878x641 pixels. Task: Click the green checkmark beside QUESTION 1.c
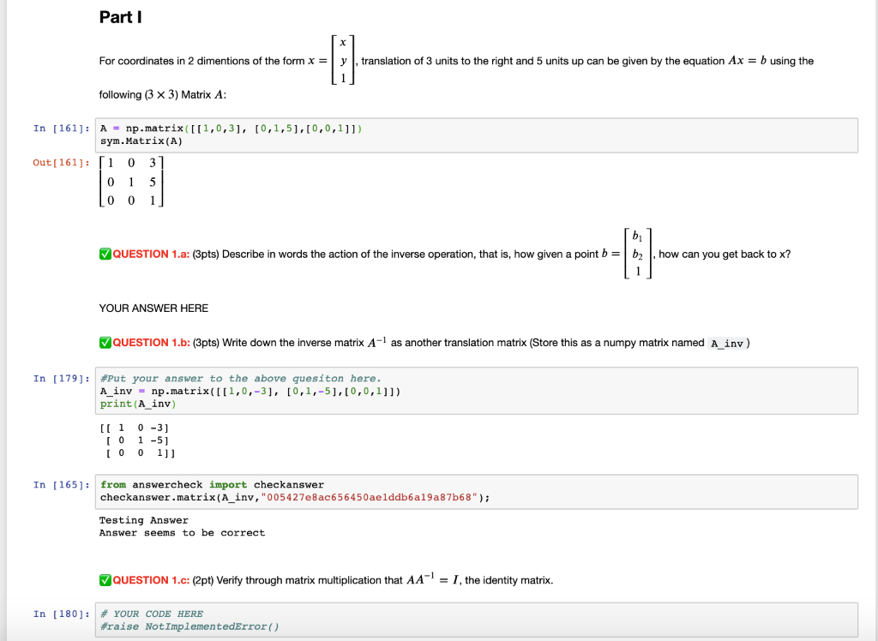point(105,579)
